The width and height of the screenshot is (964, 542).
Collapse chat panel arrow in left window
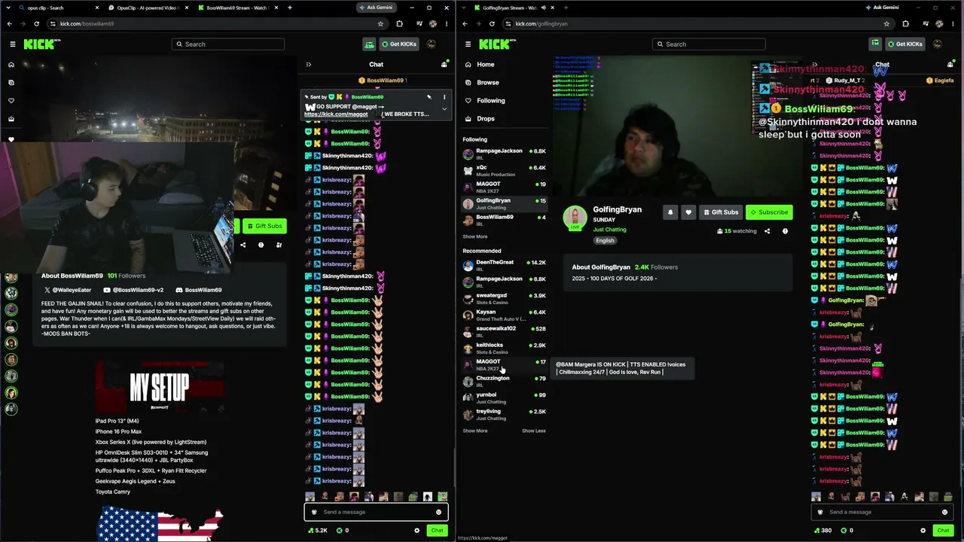pyautogui.click(x=308, y=65)
